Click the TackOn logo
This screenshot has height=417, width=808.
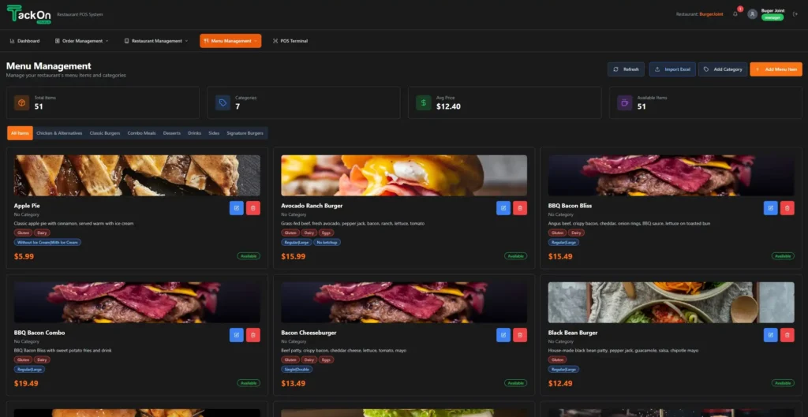click(x=29, y=14)
